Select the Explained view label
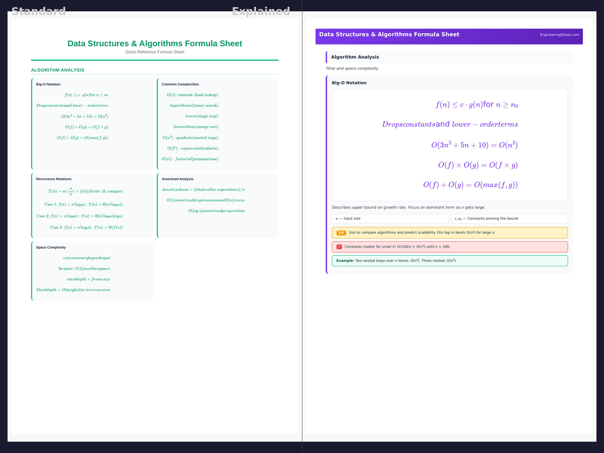 261,11
